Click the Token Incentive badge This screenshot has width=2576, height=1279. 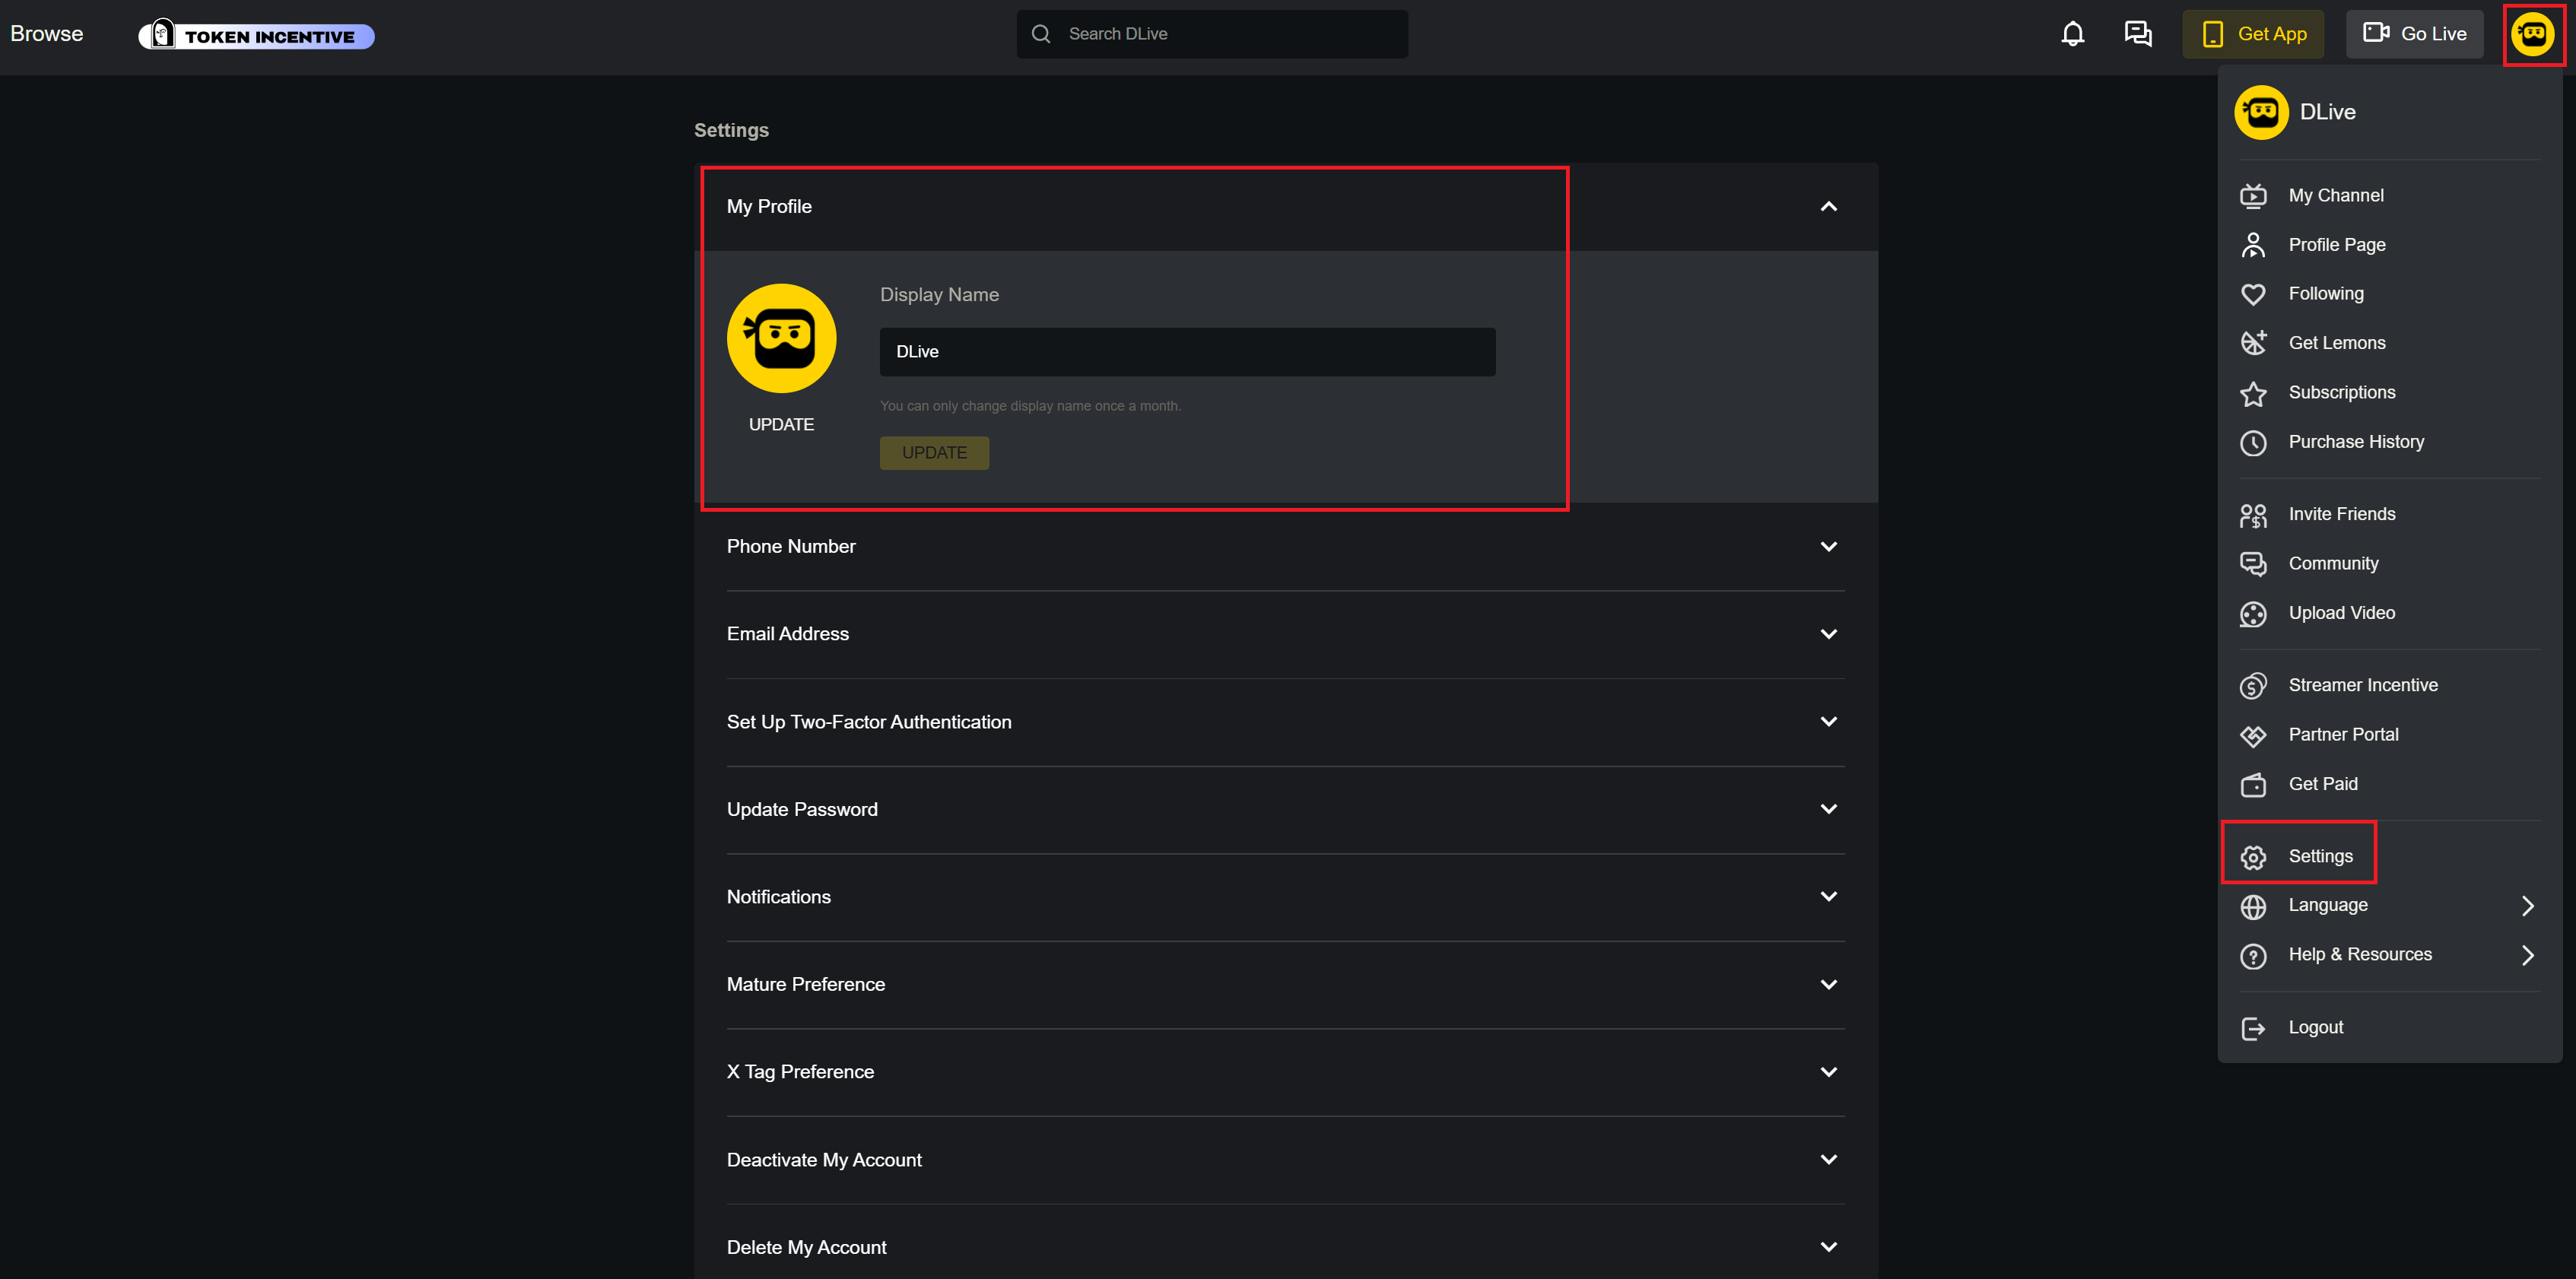tap(257, 36)
